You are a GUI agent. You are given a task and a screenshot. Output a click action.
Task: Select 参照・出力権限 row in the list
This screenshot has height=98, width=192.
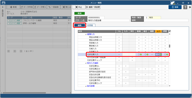tap(39, 23)
